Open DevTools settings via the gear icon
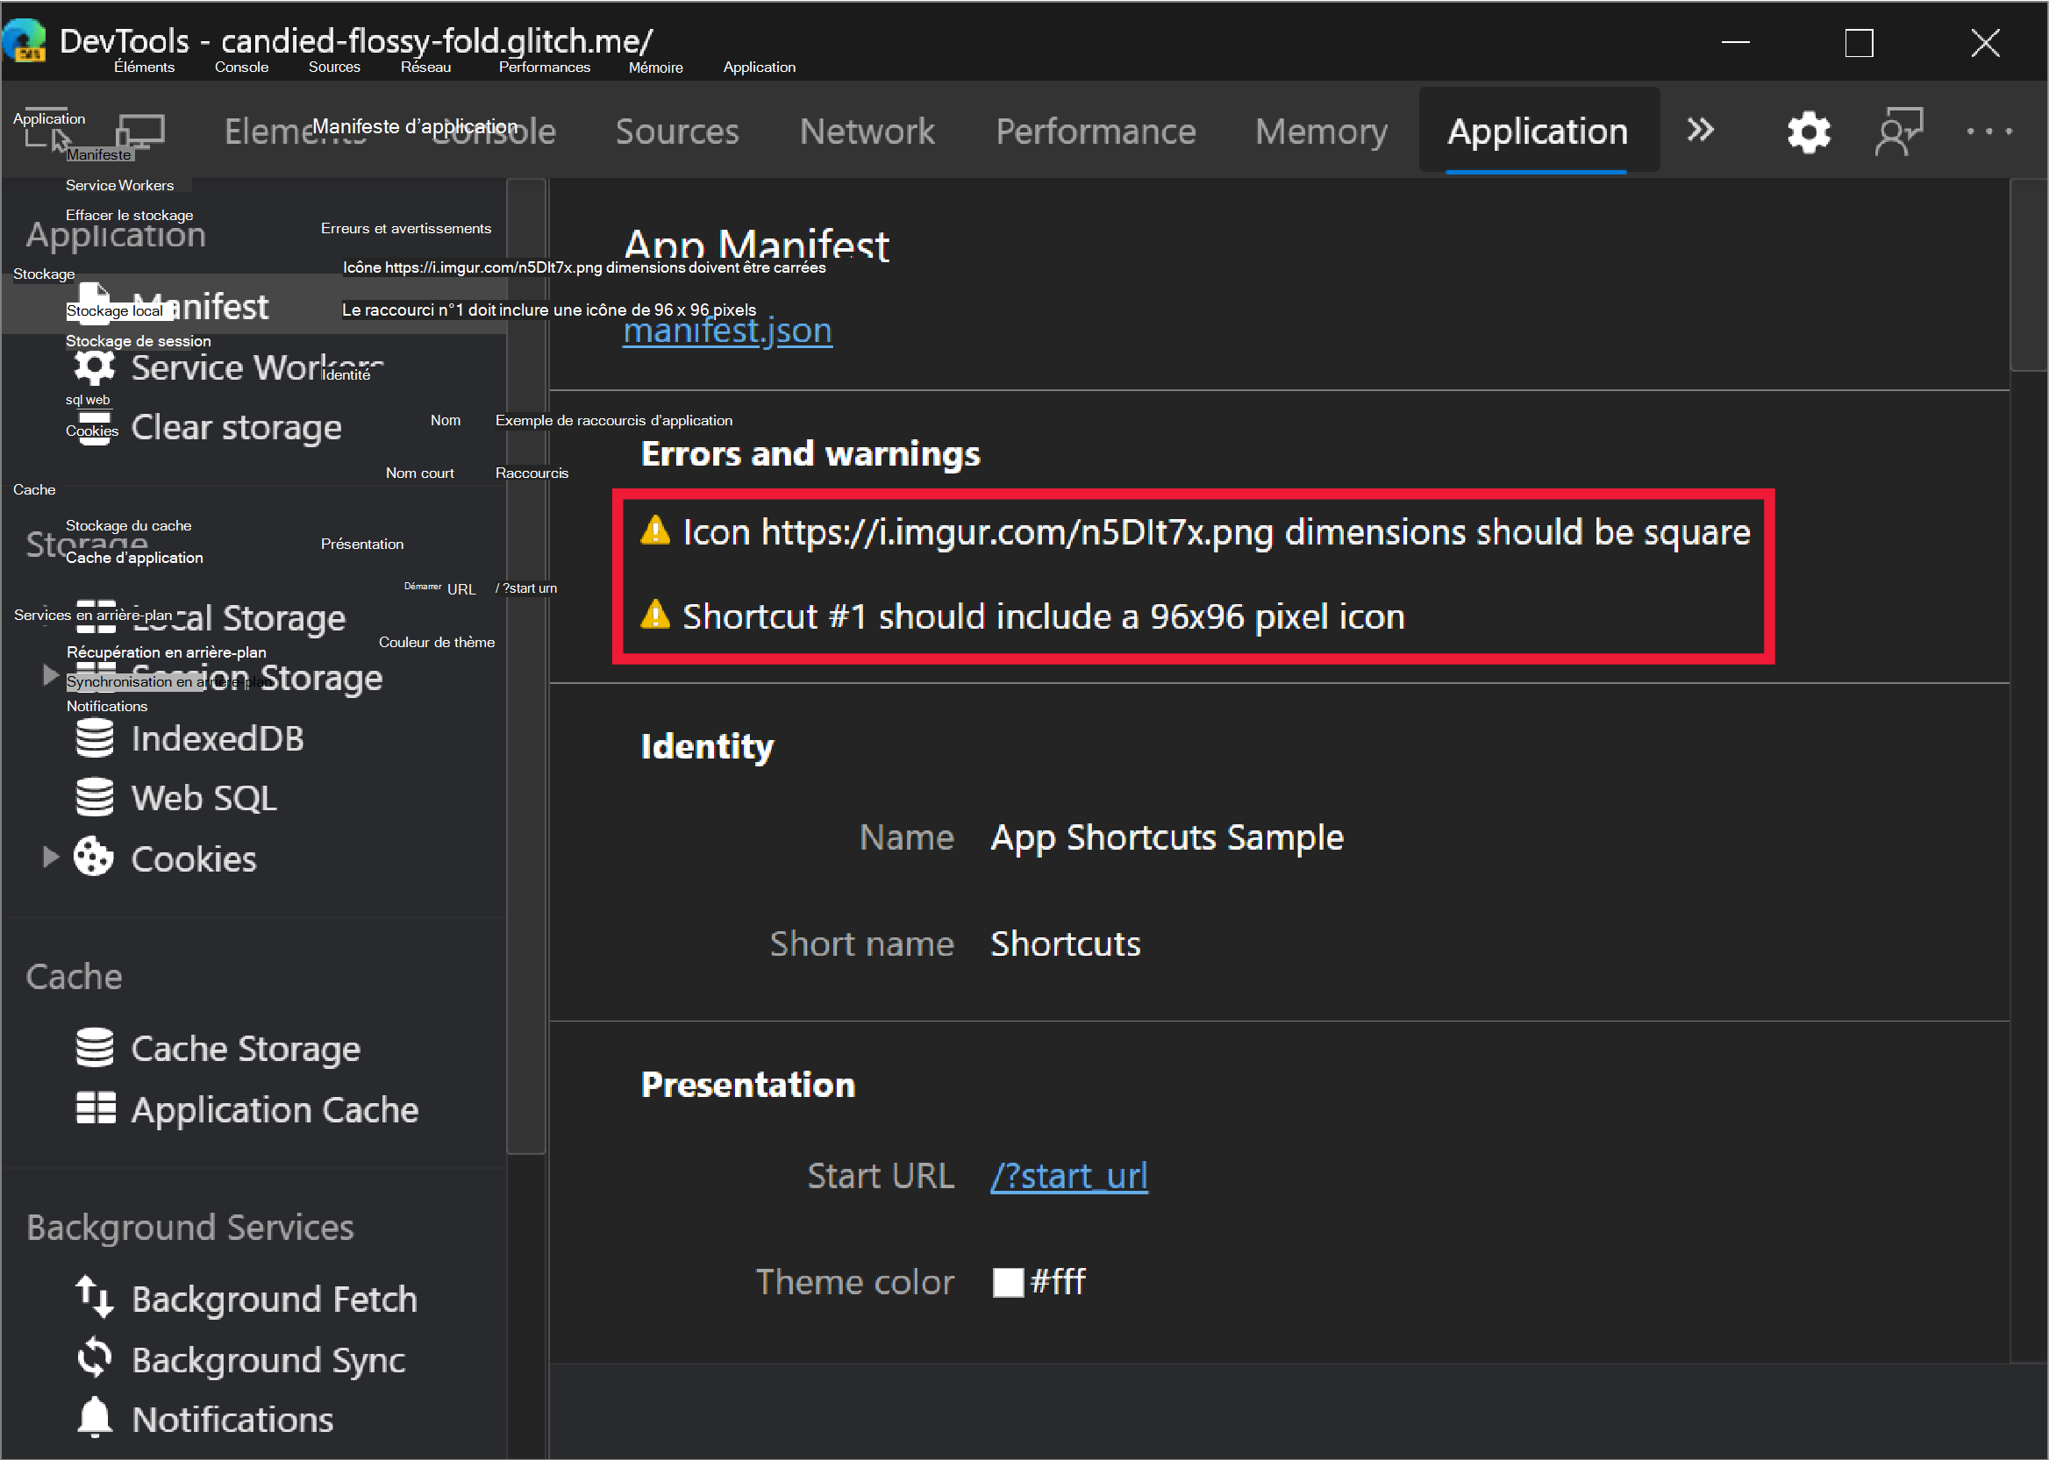2049x1460 pixels. tap(1807, 132)
